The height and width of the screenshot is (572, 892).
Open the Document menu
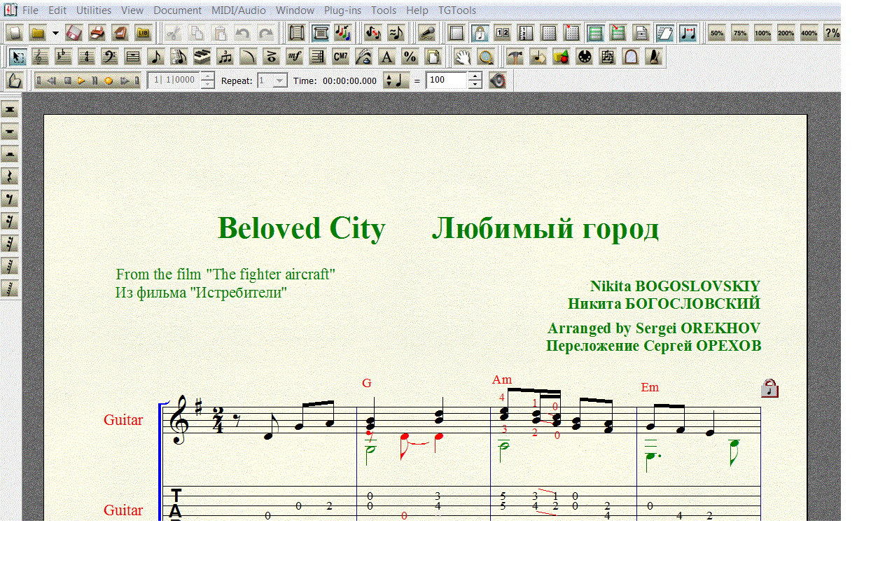pyautogui.click(x=177, y=11)
